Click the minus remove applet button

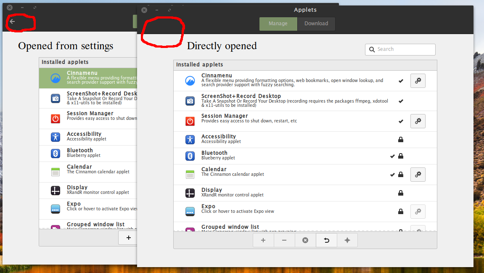(x=284, y=240)
